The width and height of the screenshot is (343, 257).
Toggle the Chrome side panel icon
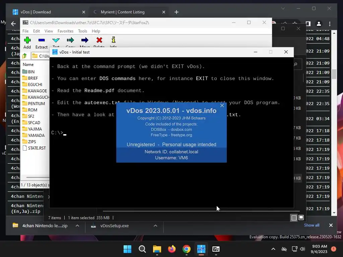[x=308, y=24]
